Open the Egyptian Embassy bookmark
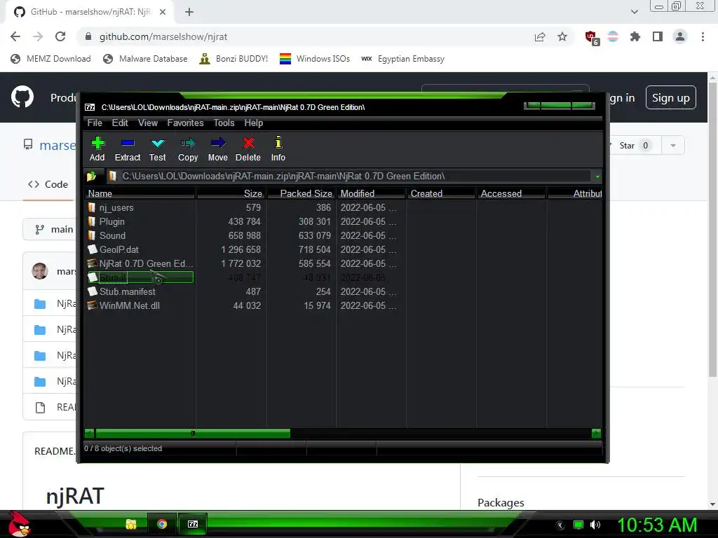 click(403, 59)
